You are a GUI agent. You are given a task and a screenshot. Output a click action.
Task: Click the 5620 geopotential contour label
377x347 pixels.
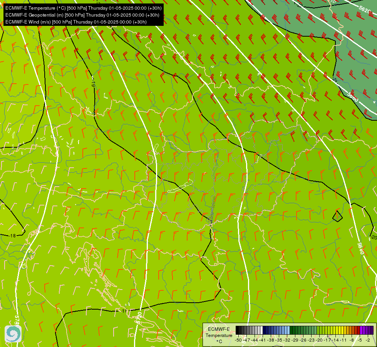[x=365, y=9]
